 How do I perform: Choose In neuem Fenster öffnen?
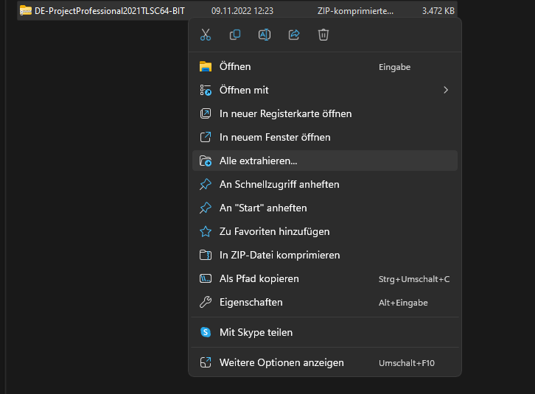click(275, 137)
